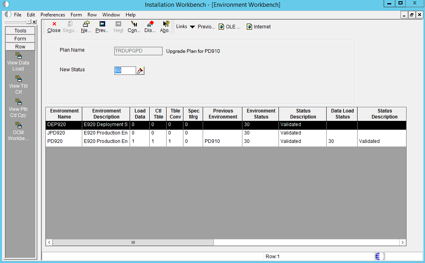This screenshot has width=425, height=263.
Task: Expand the Links dropdown arrow
Action: pos(192,27)
